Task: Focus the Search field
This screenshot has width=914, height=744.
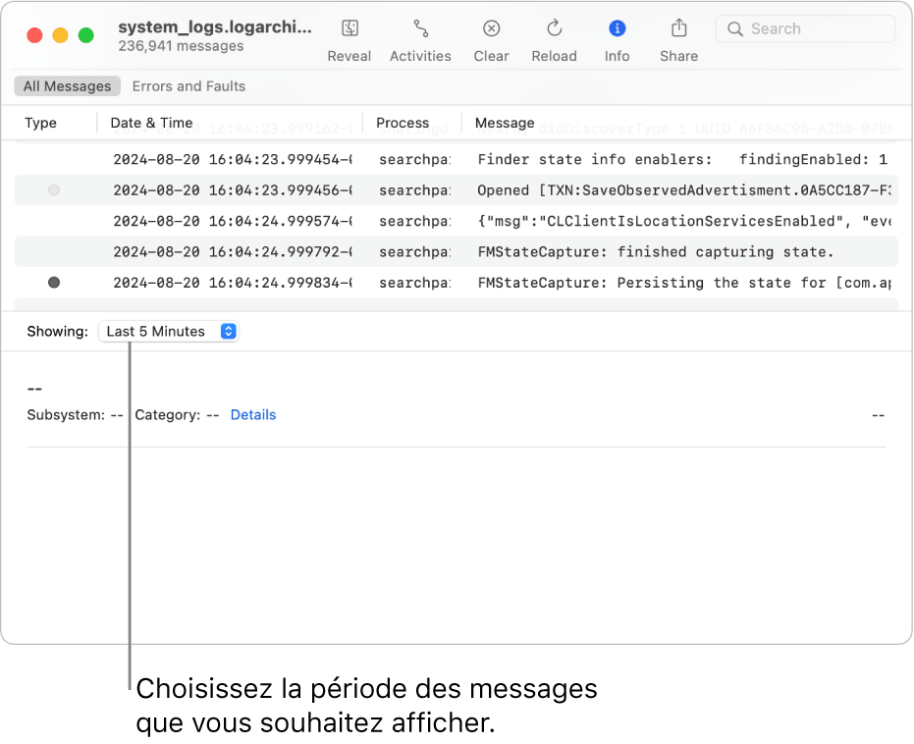Action: click(x=805, y=29)
